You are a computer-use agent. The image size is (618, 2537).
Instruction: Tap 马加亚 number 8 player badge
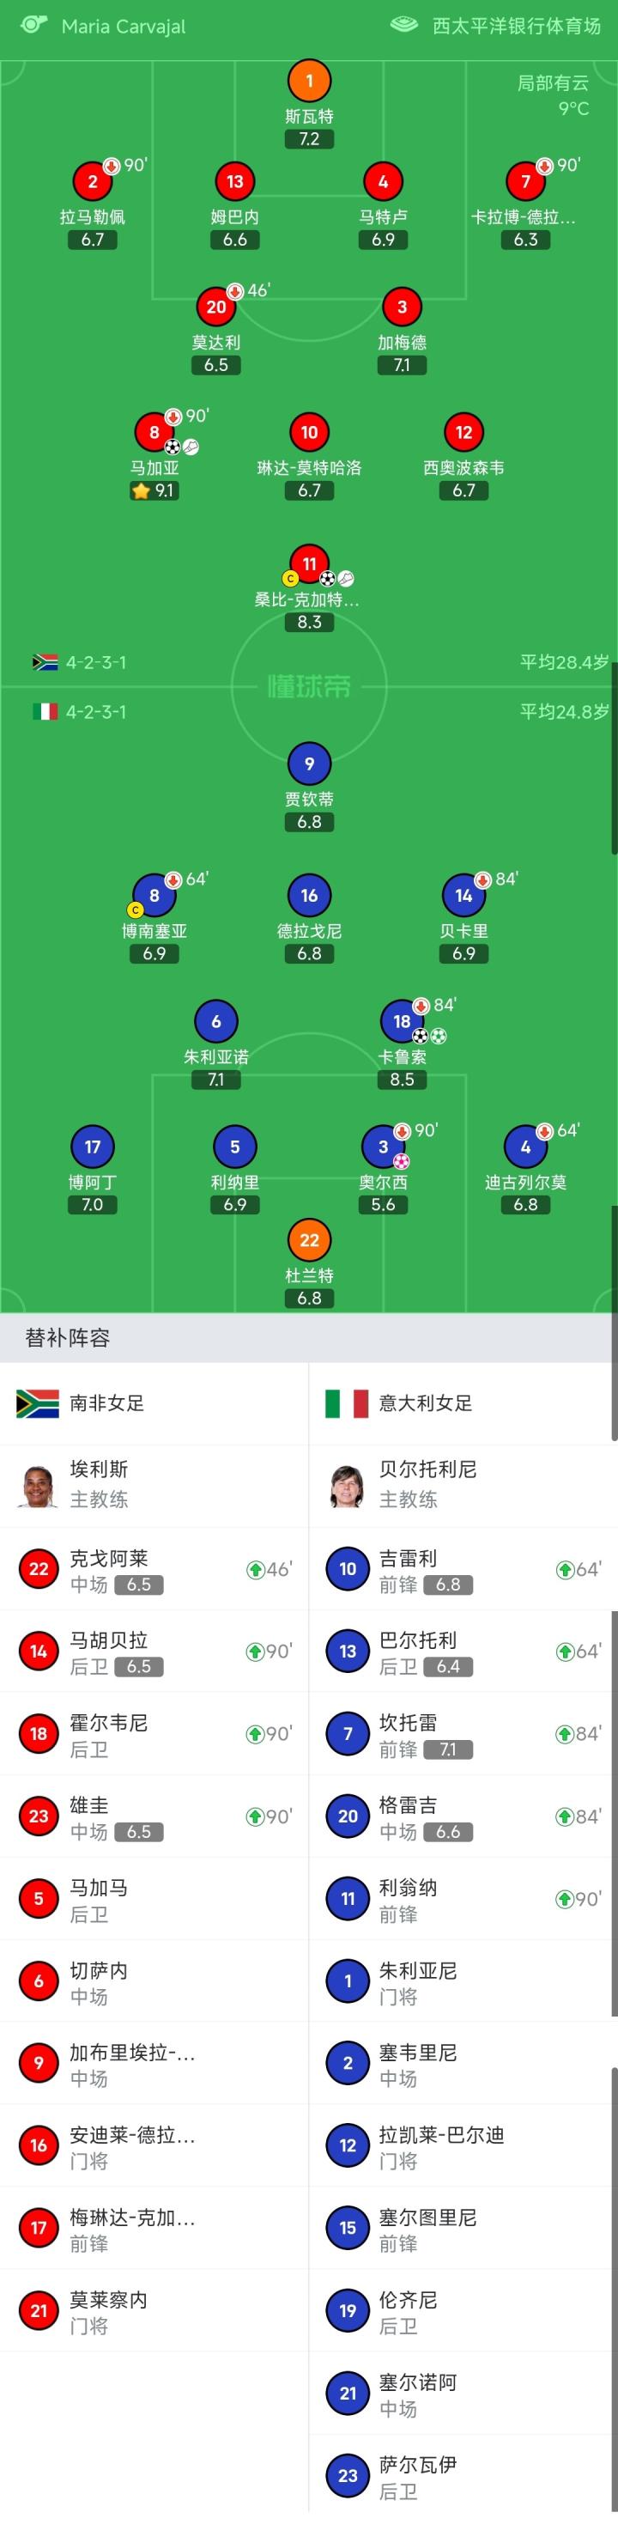point(154,431)
